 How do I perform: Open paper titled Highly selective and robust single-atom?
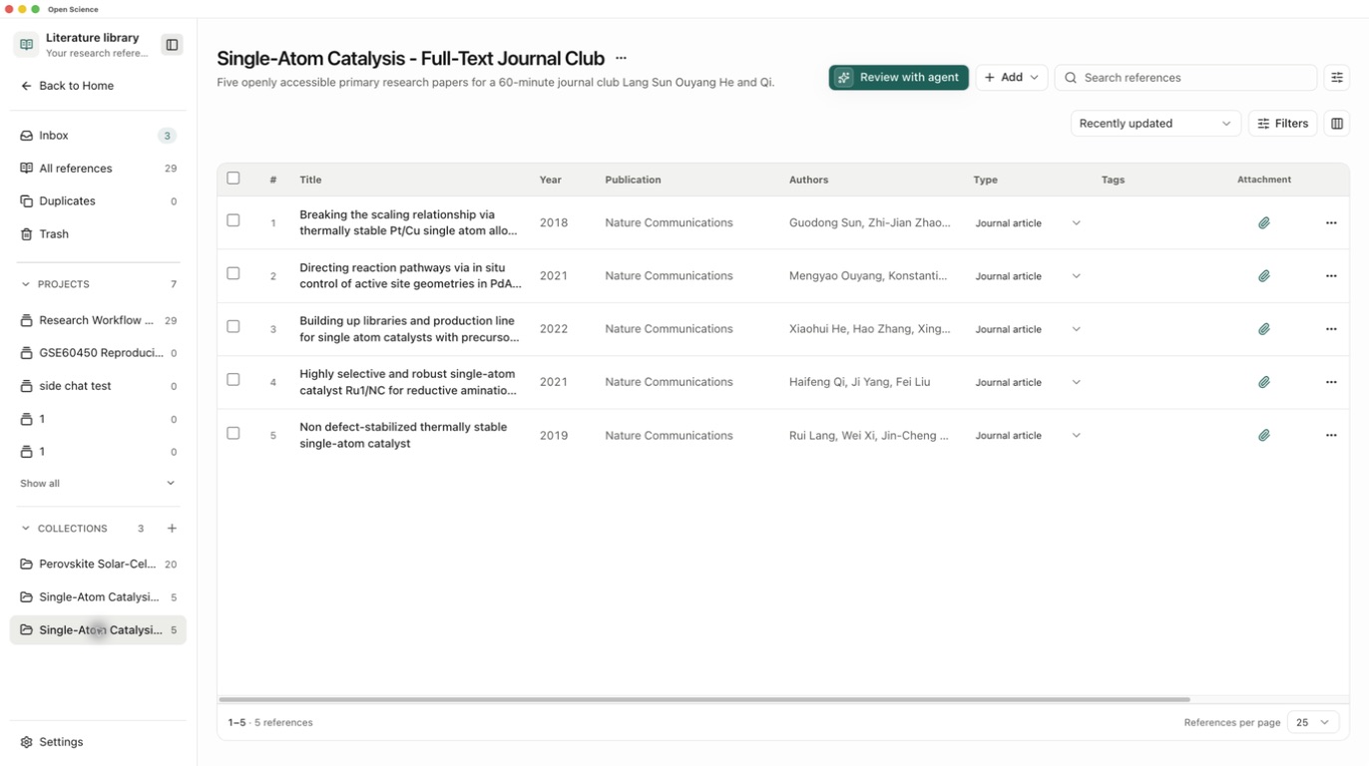point(408,382)
